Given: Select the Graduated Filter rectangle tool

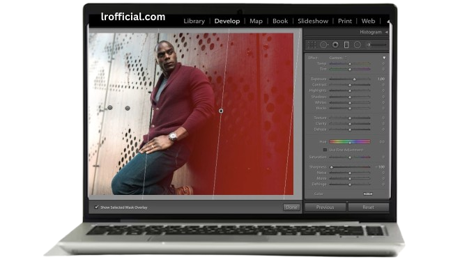Looking at the screenshot, I should (346, 45).
